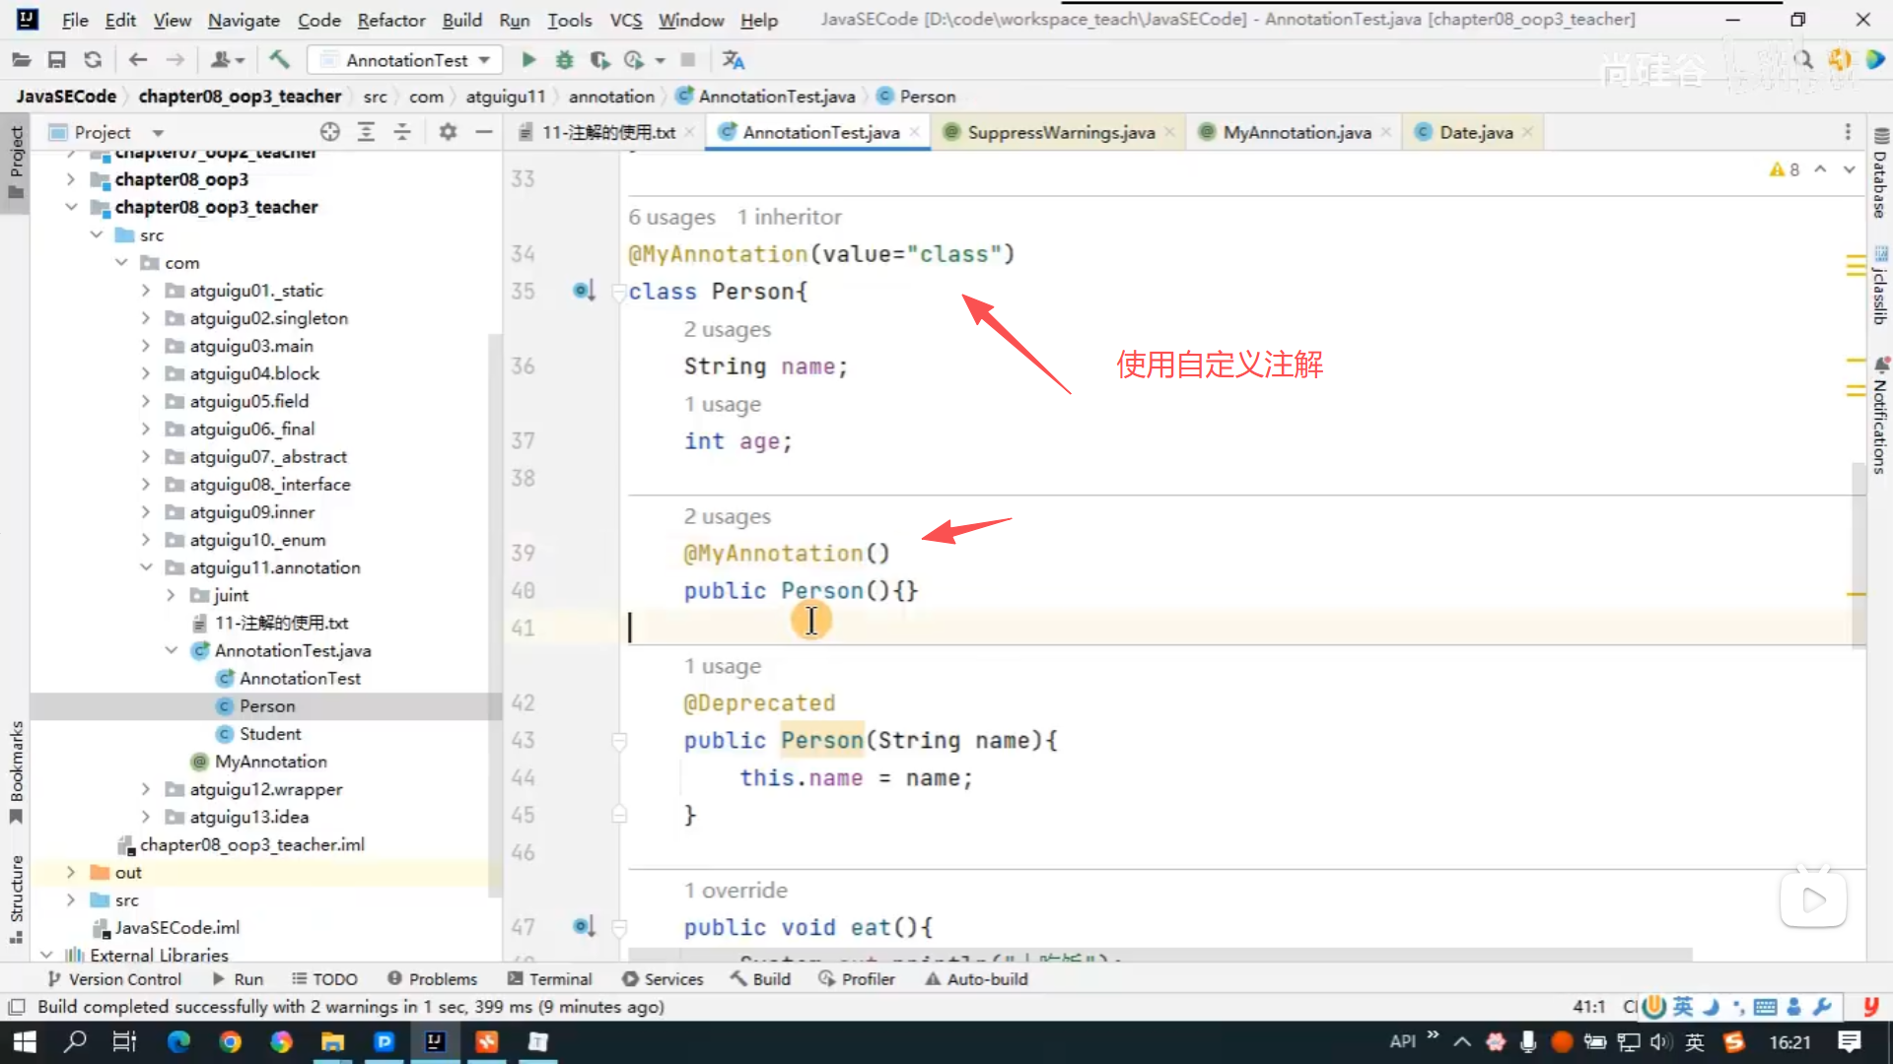This screenshot has width=1893, height=1064.
Task: Collapse all in Project panel
Action: (402, 132)
